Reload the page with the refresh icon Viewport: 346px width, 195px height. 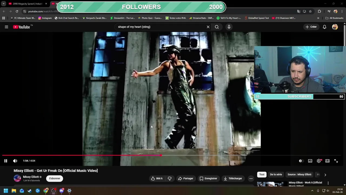point(17,11)
